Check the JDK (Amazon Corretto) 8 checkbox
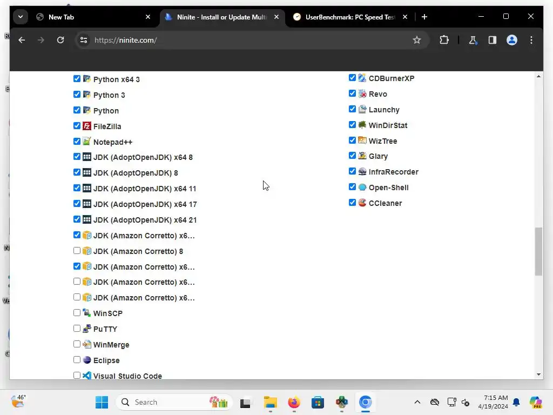This screenshot has height=415, width=553. (x=77, y=251)
